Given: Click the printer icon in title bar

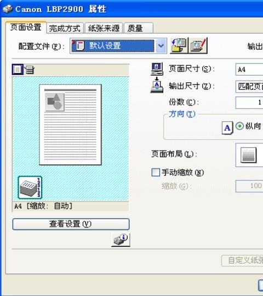Looking at the screenshot, I should (8, 9).
